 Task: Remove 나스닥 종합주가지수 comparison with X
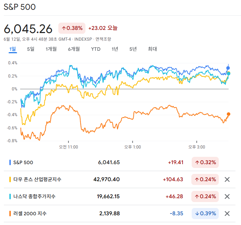pyautogui.click(x=227, y=196)
